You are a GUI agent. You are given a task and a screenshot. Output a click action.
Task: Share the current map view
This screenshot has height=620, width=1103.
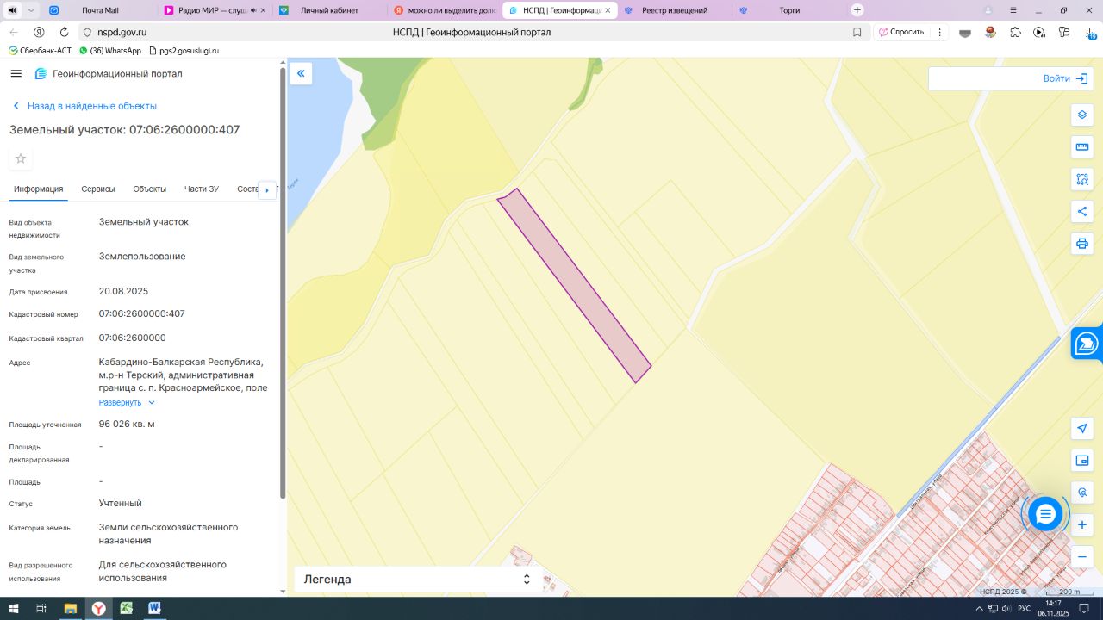click(1082, 212)
